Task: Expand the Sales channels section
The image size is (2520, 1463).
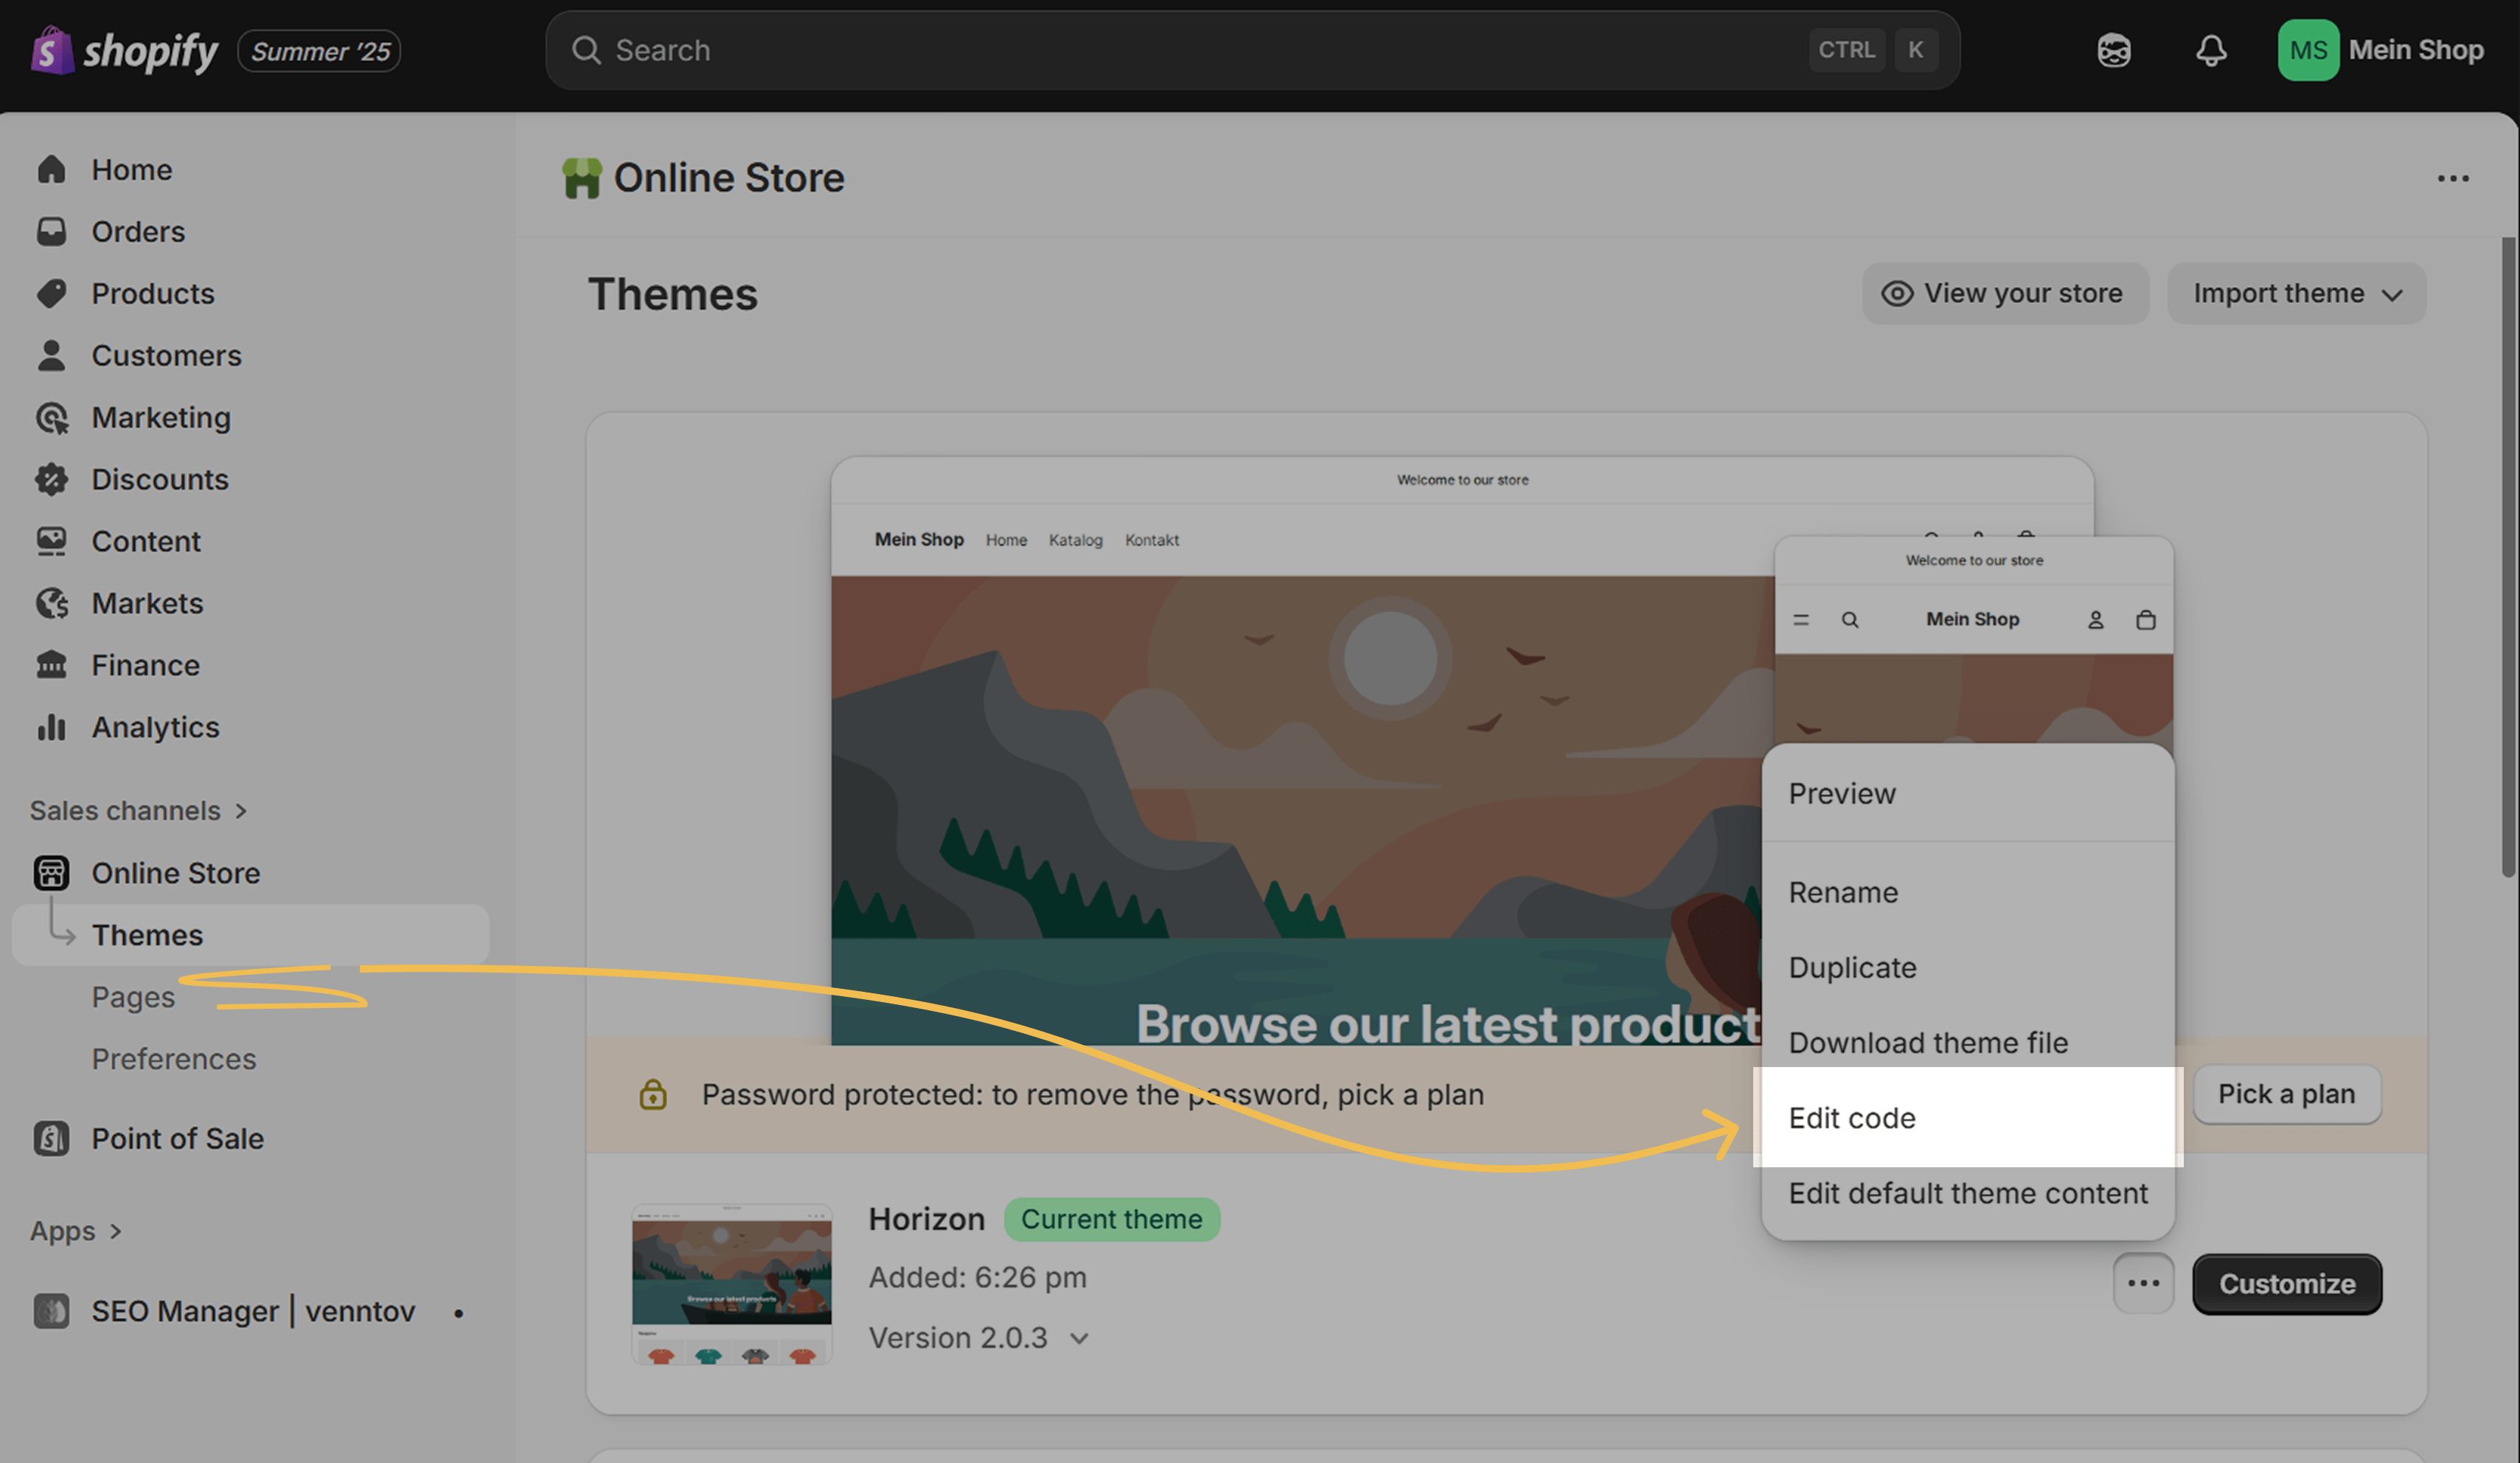Action: click(240, 810)
